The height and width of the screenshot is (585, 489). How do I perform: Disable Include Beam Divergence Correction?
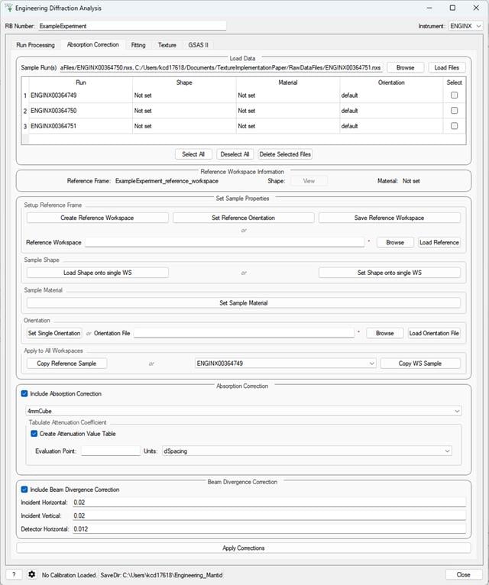click(x=24, y=490)
